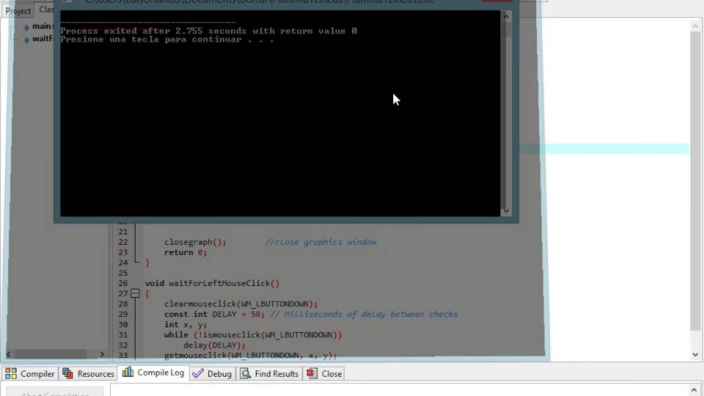Viewport: 704px width, 396px height.
Task: Switch to the Project tab
Action: pos(18,10)
